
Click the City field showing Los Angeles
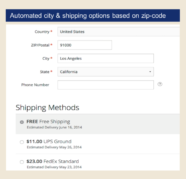(x=106, y=59)
